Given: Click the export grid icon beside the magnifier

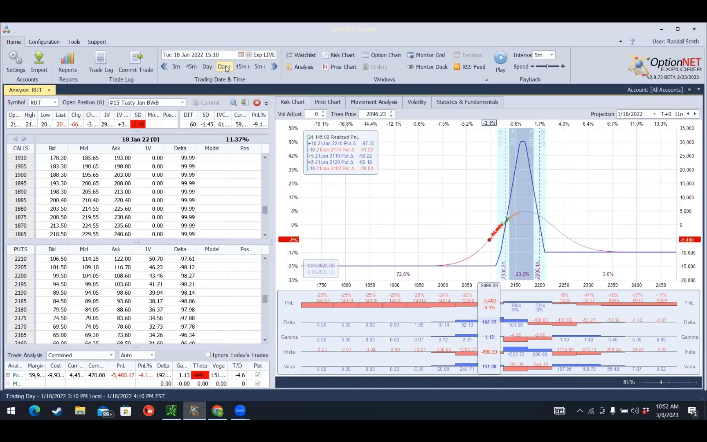Looking at the screenshot, I should click(245, 102).
